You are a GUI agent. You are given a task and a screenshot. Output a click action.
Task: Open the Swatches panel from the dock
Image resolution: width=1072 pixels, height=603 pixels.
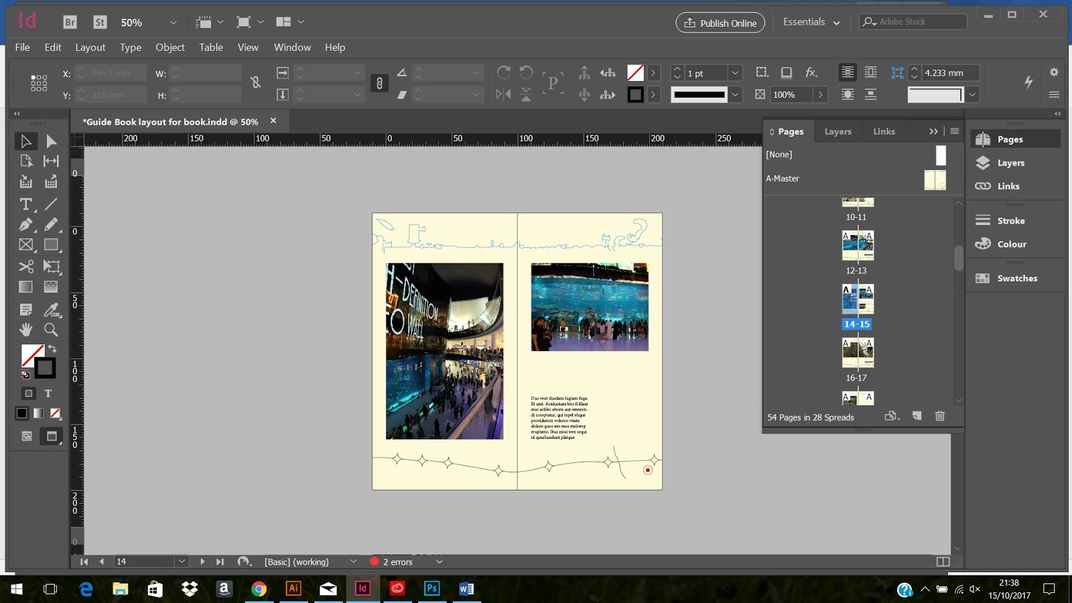coord(1016,278)
